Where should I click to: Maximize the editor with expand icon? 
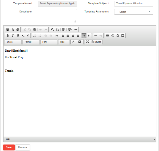(x=88, y=42)
